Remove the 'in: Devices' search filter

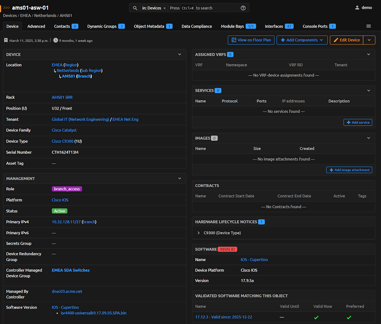(x=164, y=8)
